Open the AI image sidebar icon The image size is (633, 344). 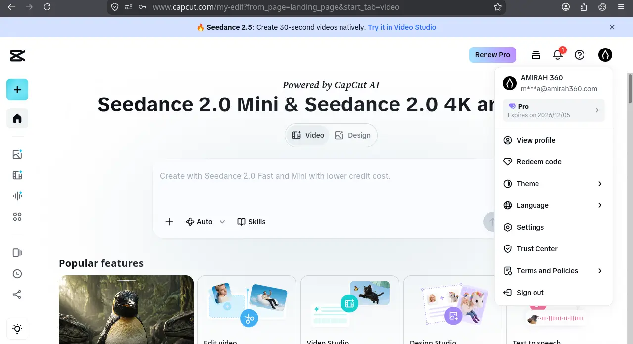17,154
